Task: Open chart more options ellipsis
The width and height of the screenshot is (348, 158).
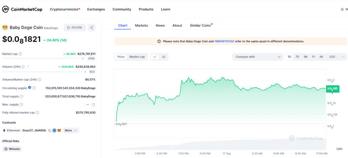Action: click(343, 57)
